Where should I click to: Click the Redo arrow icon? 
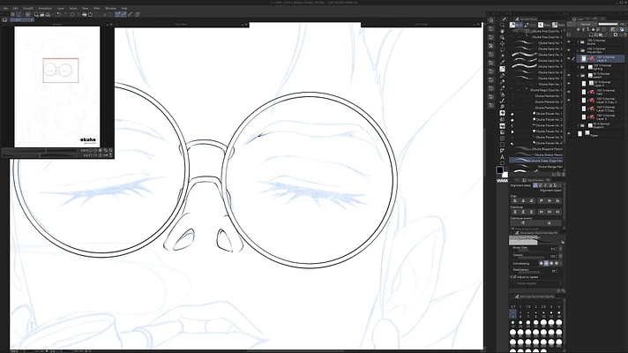pos(65,14)
